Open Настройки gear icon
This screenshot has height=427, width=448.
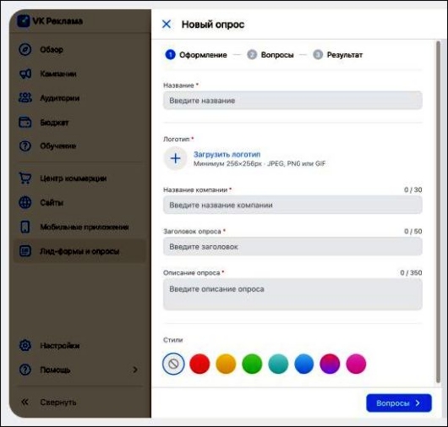[x=25, y=345]
